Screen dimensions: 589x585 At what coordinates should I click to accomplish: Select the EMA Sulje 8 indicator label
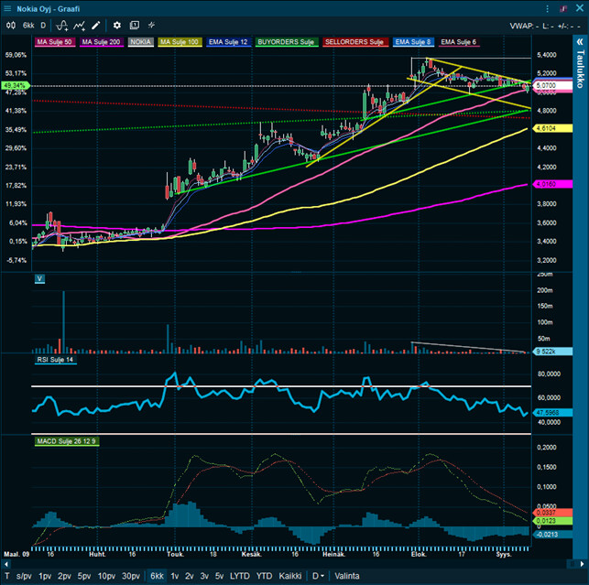point(413,42)
